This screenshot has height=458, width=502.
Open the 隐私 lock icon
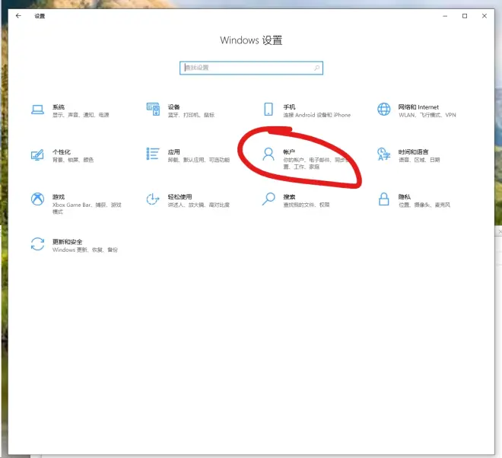(x=384, y=199)
